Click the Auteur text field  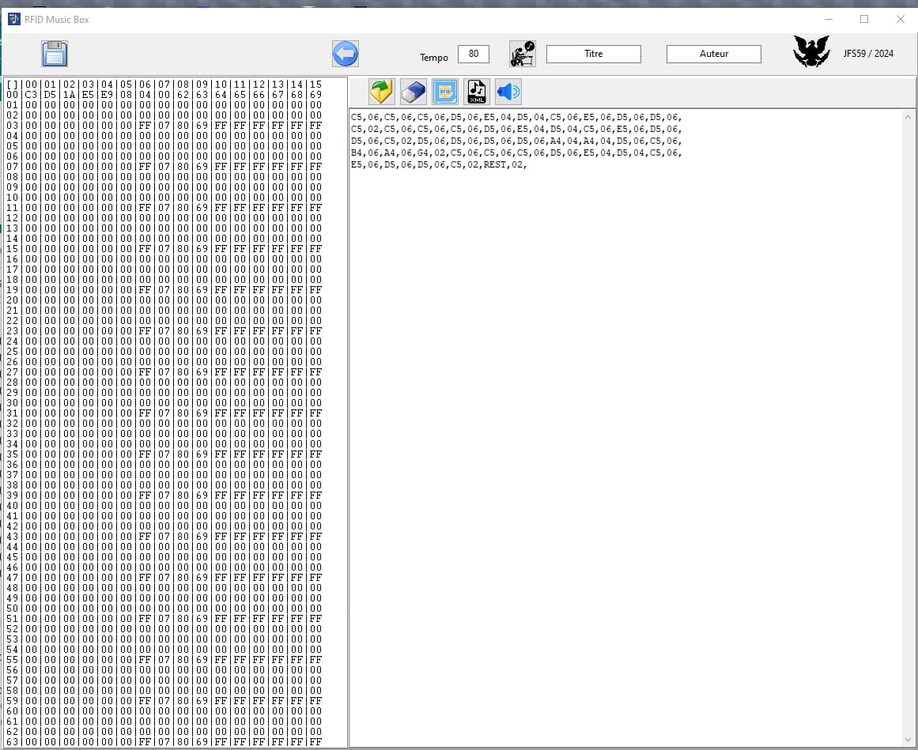point(714,54)
